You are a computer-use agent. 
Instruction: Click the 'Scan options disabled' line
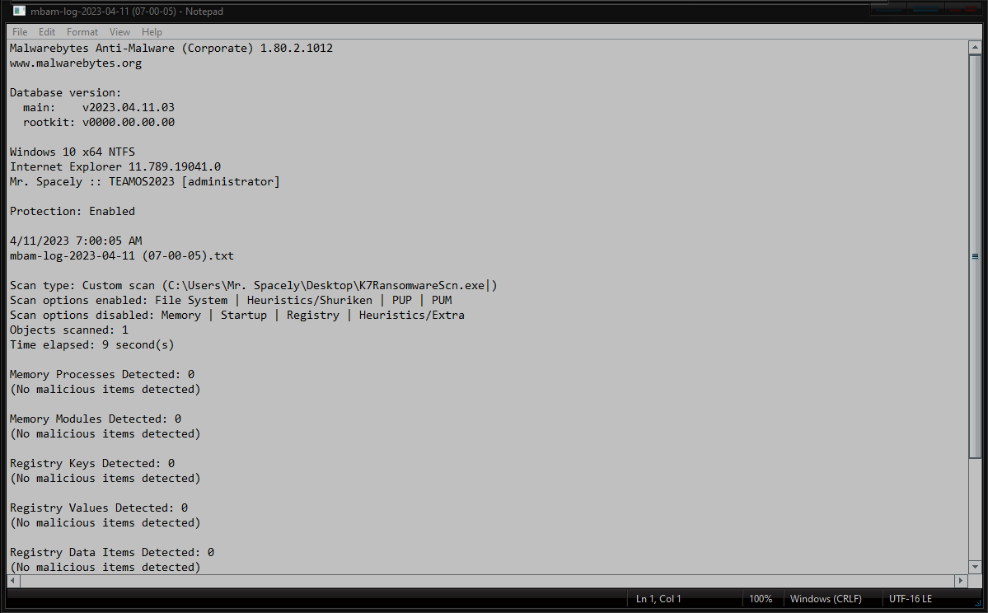pyautogui.click(x=237, y=315)
